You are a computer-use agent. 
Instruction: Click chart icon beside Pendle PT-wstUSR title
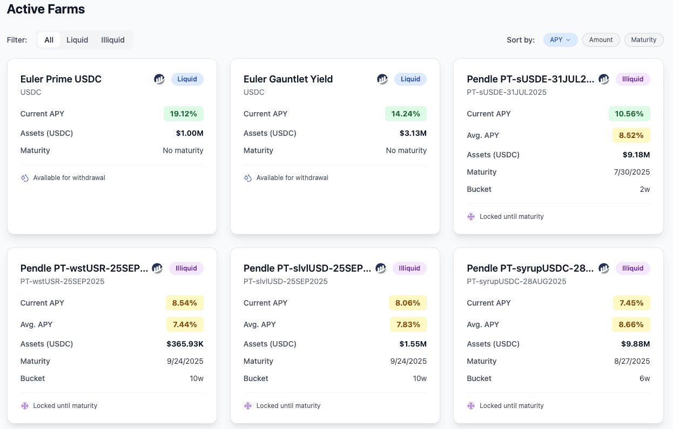tap(157, 268)
